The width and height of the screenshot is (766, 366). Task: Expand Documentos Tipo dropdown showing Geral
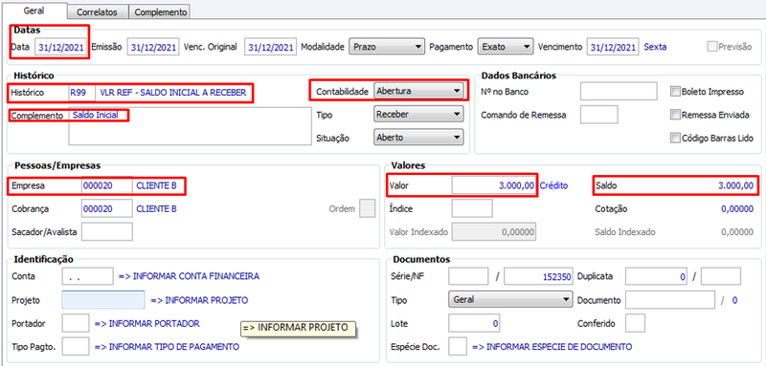[x=510, y=299]
